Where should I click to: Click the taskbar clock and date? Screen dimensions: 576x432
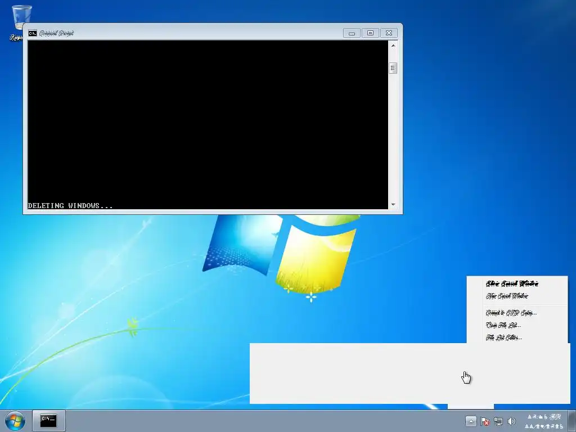(x=544, y=421)
